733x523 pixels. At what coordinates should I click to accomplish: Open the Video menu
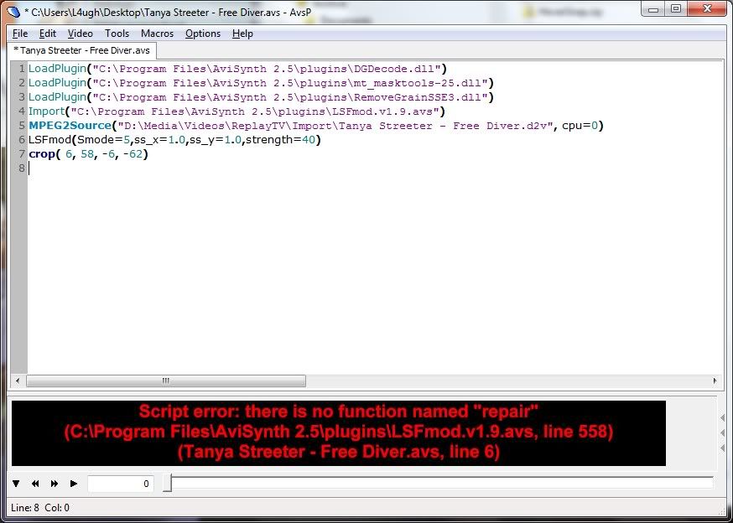tap(81, 34)
